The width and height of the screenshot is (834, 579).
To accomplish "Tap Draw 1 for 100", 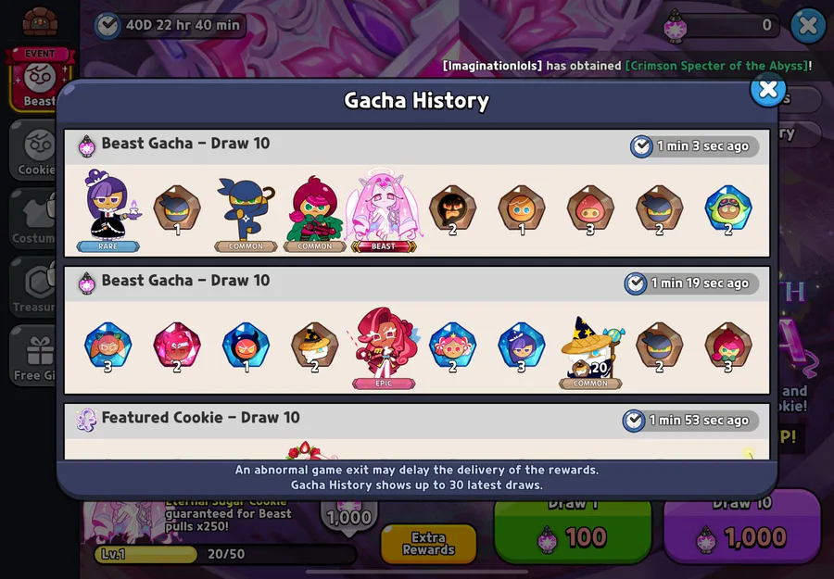I will [x=573, y=530].
